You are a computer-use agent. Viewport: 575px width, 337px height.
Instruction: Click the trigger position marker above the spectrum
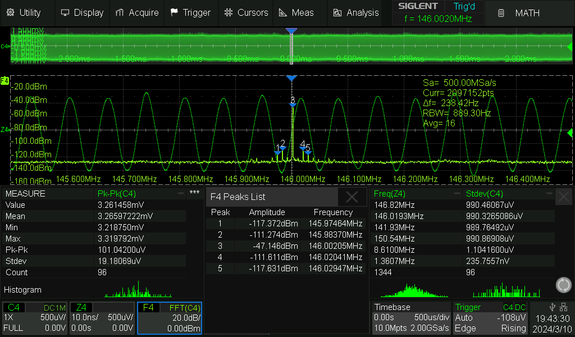pos(291,78)
